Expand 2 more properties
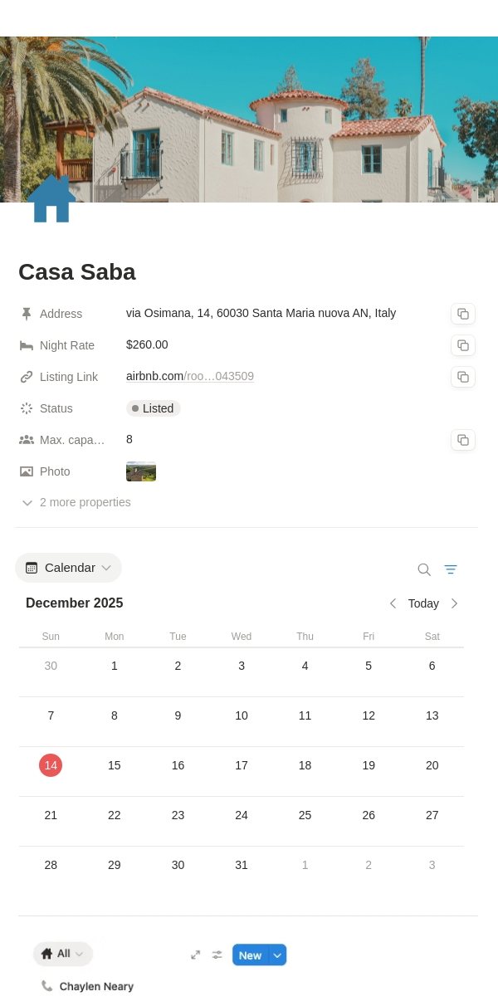 tap(76, 502)
